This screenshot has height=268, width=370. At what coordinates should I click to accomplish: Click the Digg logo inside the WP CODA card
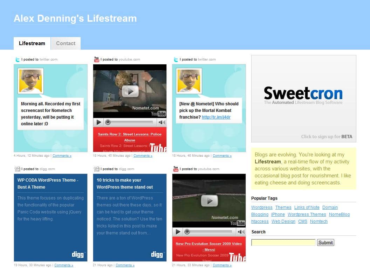[x=77, y=255]
